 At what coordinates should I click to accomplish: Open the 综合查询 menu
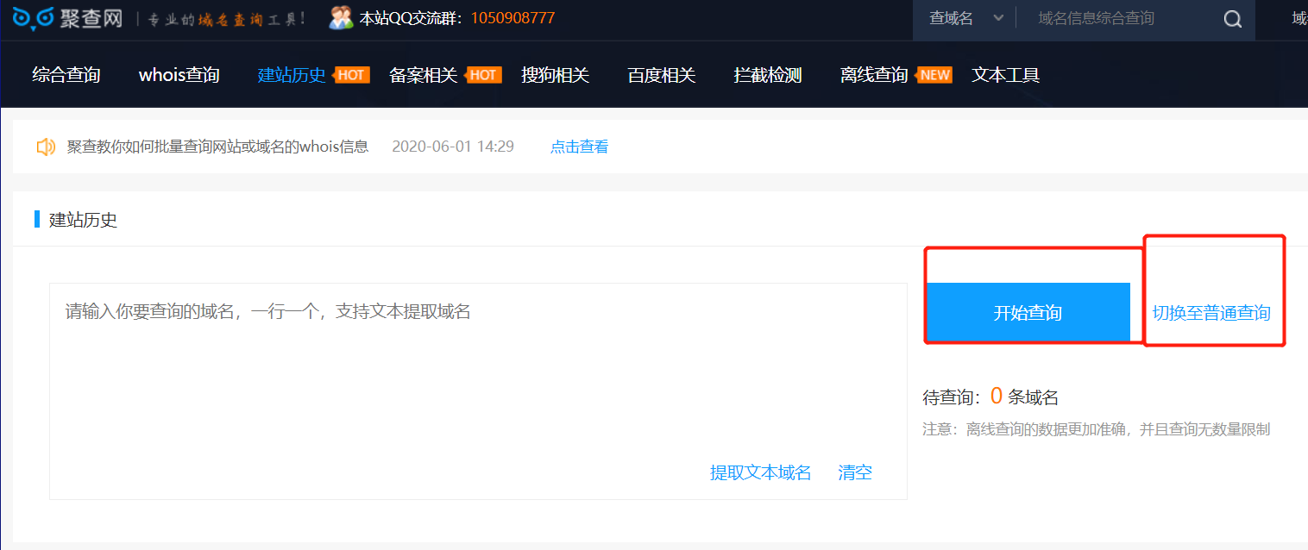(x=66, y=75)
